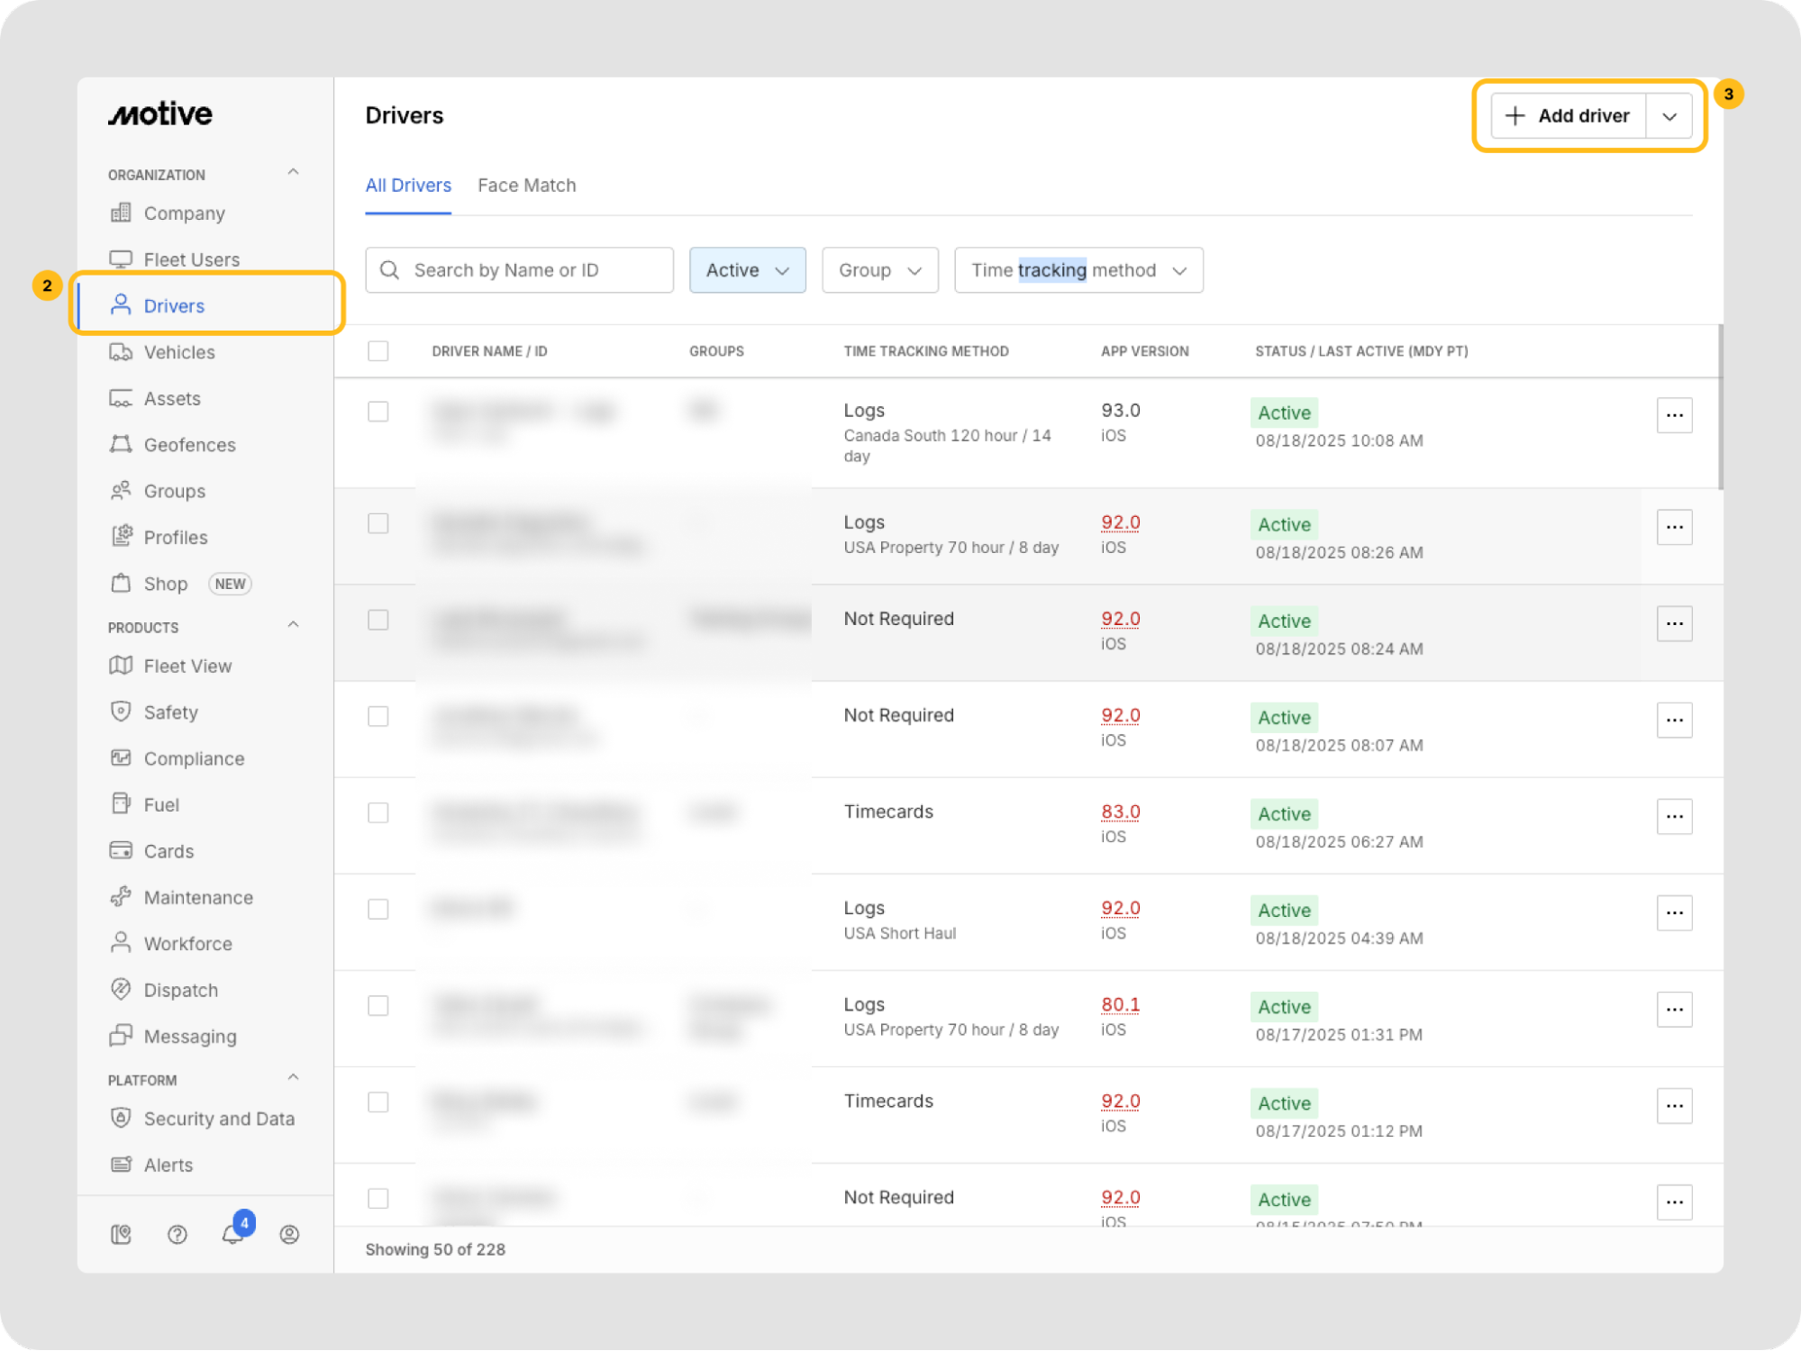Image resolution: width=1801 pixels, height=1351 pixels.
Task: Open the user account profile icon
Action: [289, 1234]
